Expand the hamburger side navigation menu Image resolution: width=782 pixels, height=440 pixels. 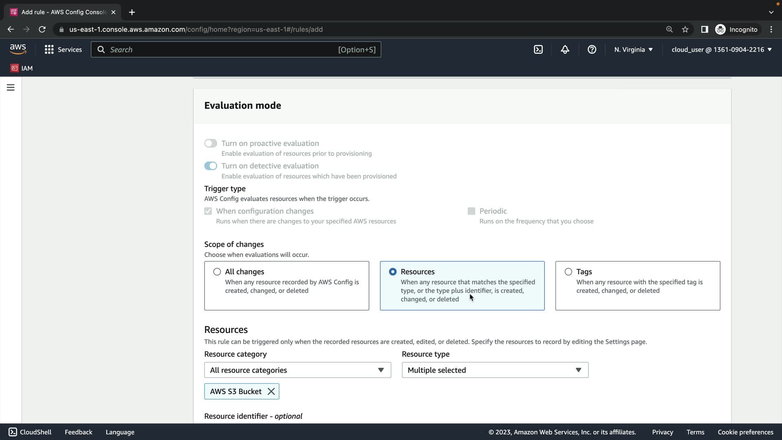coord(11,88)
